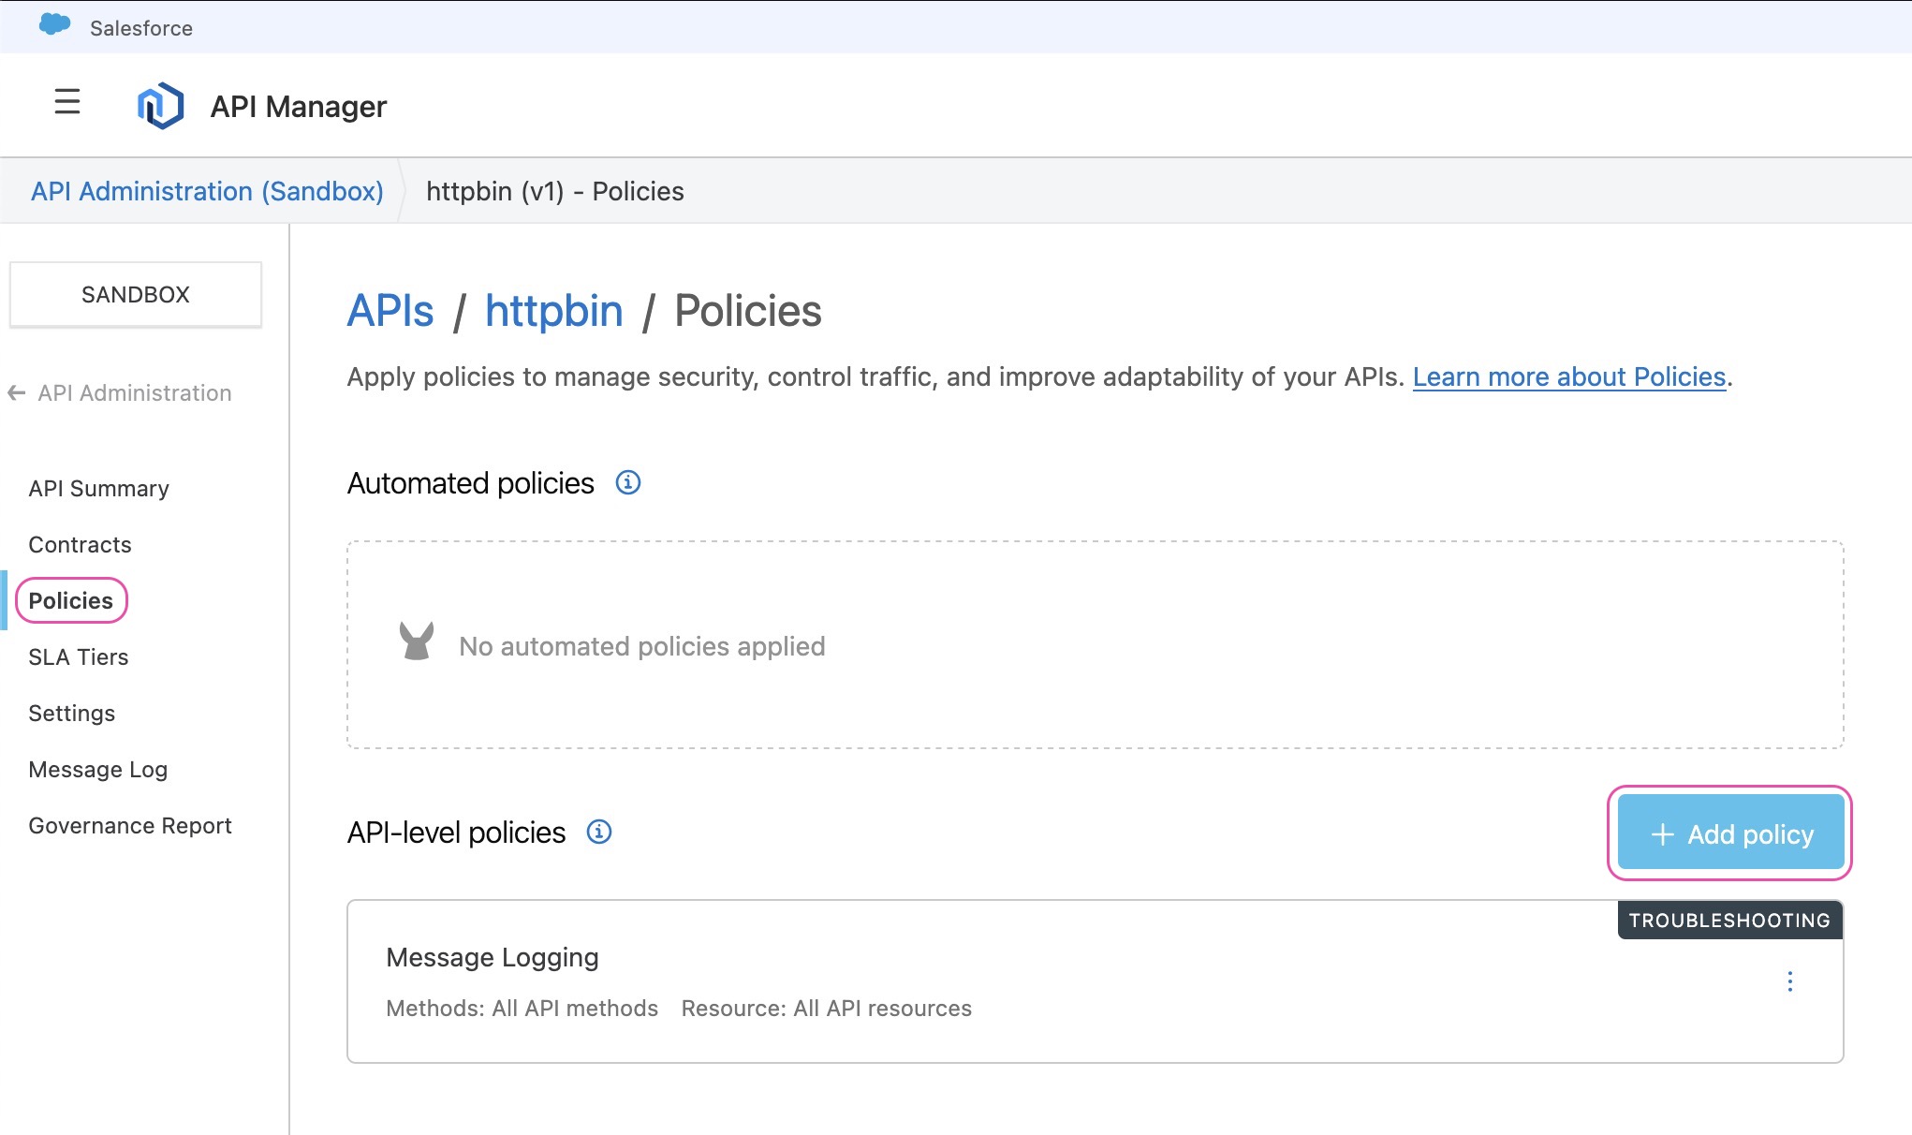Viewport: 1912px width, 1135px height.
Task: Open the info tooltip beside Automated policies
Action: [628, 482]
